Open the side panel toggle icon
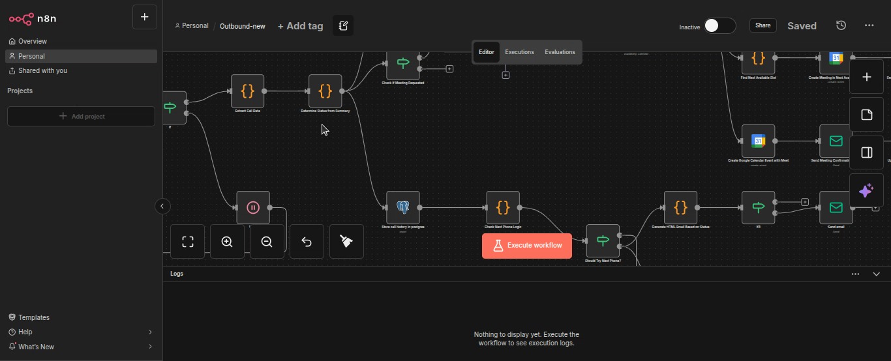This screenshot has width=891, height=361. coord(866,152)
